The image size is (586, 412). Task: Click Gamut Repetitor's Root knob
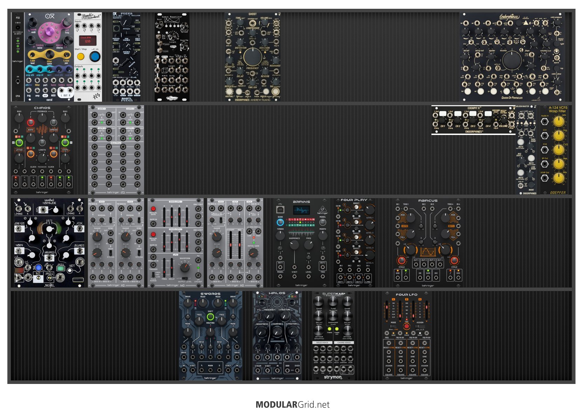(x=160, y=24)
